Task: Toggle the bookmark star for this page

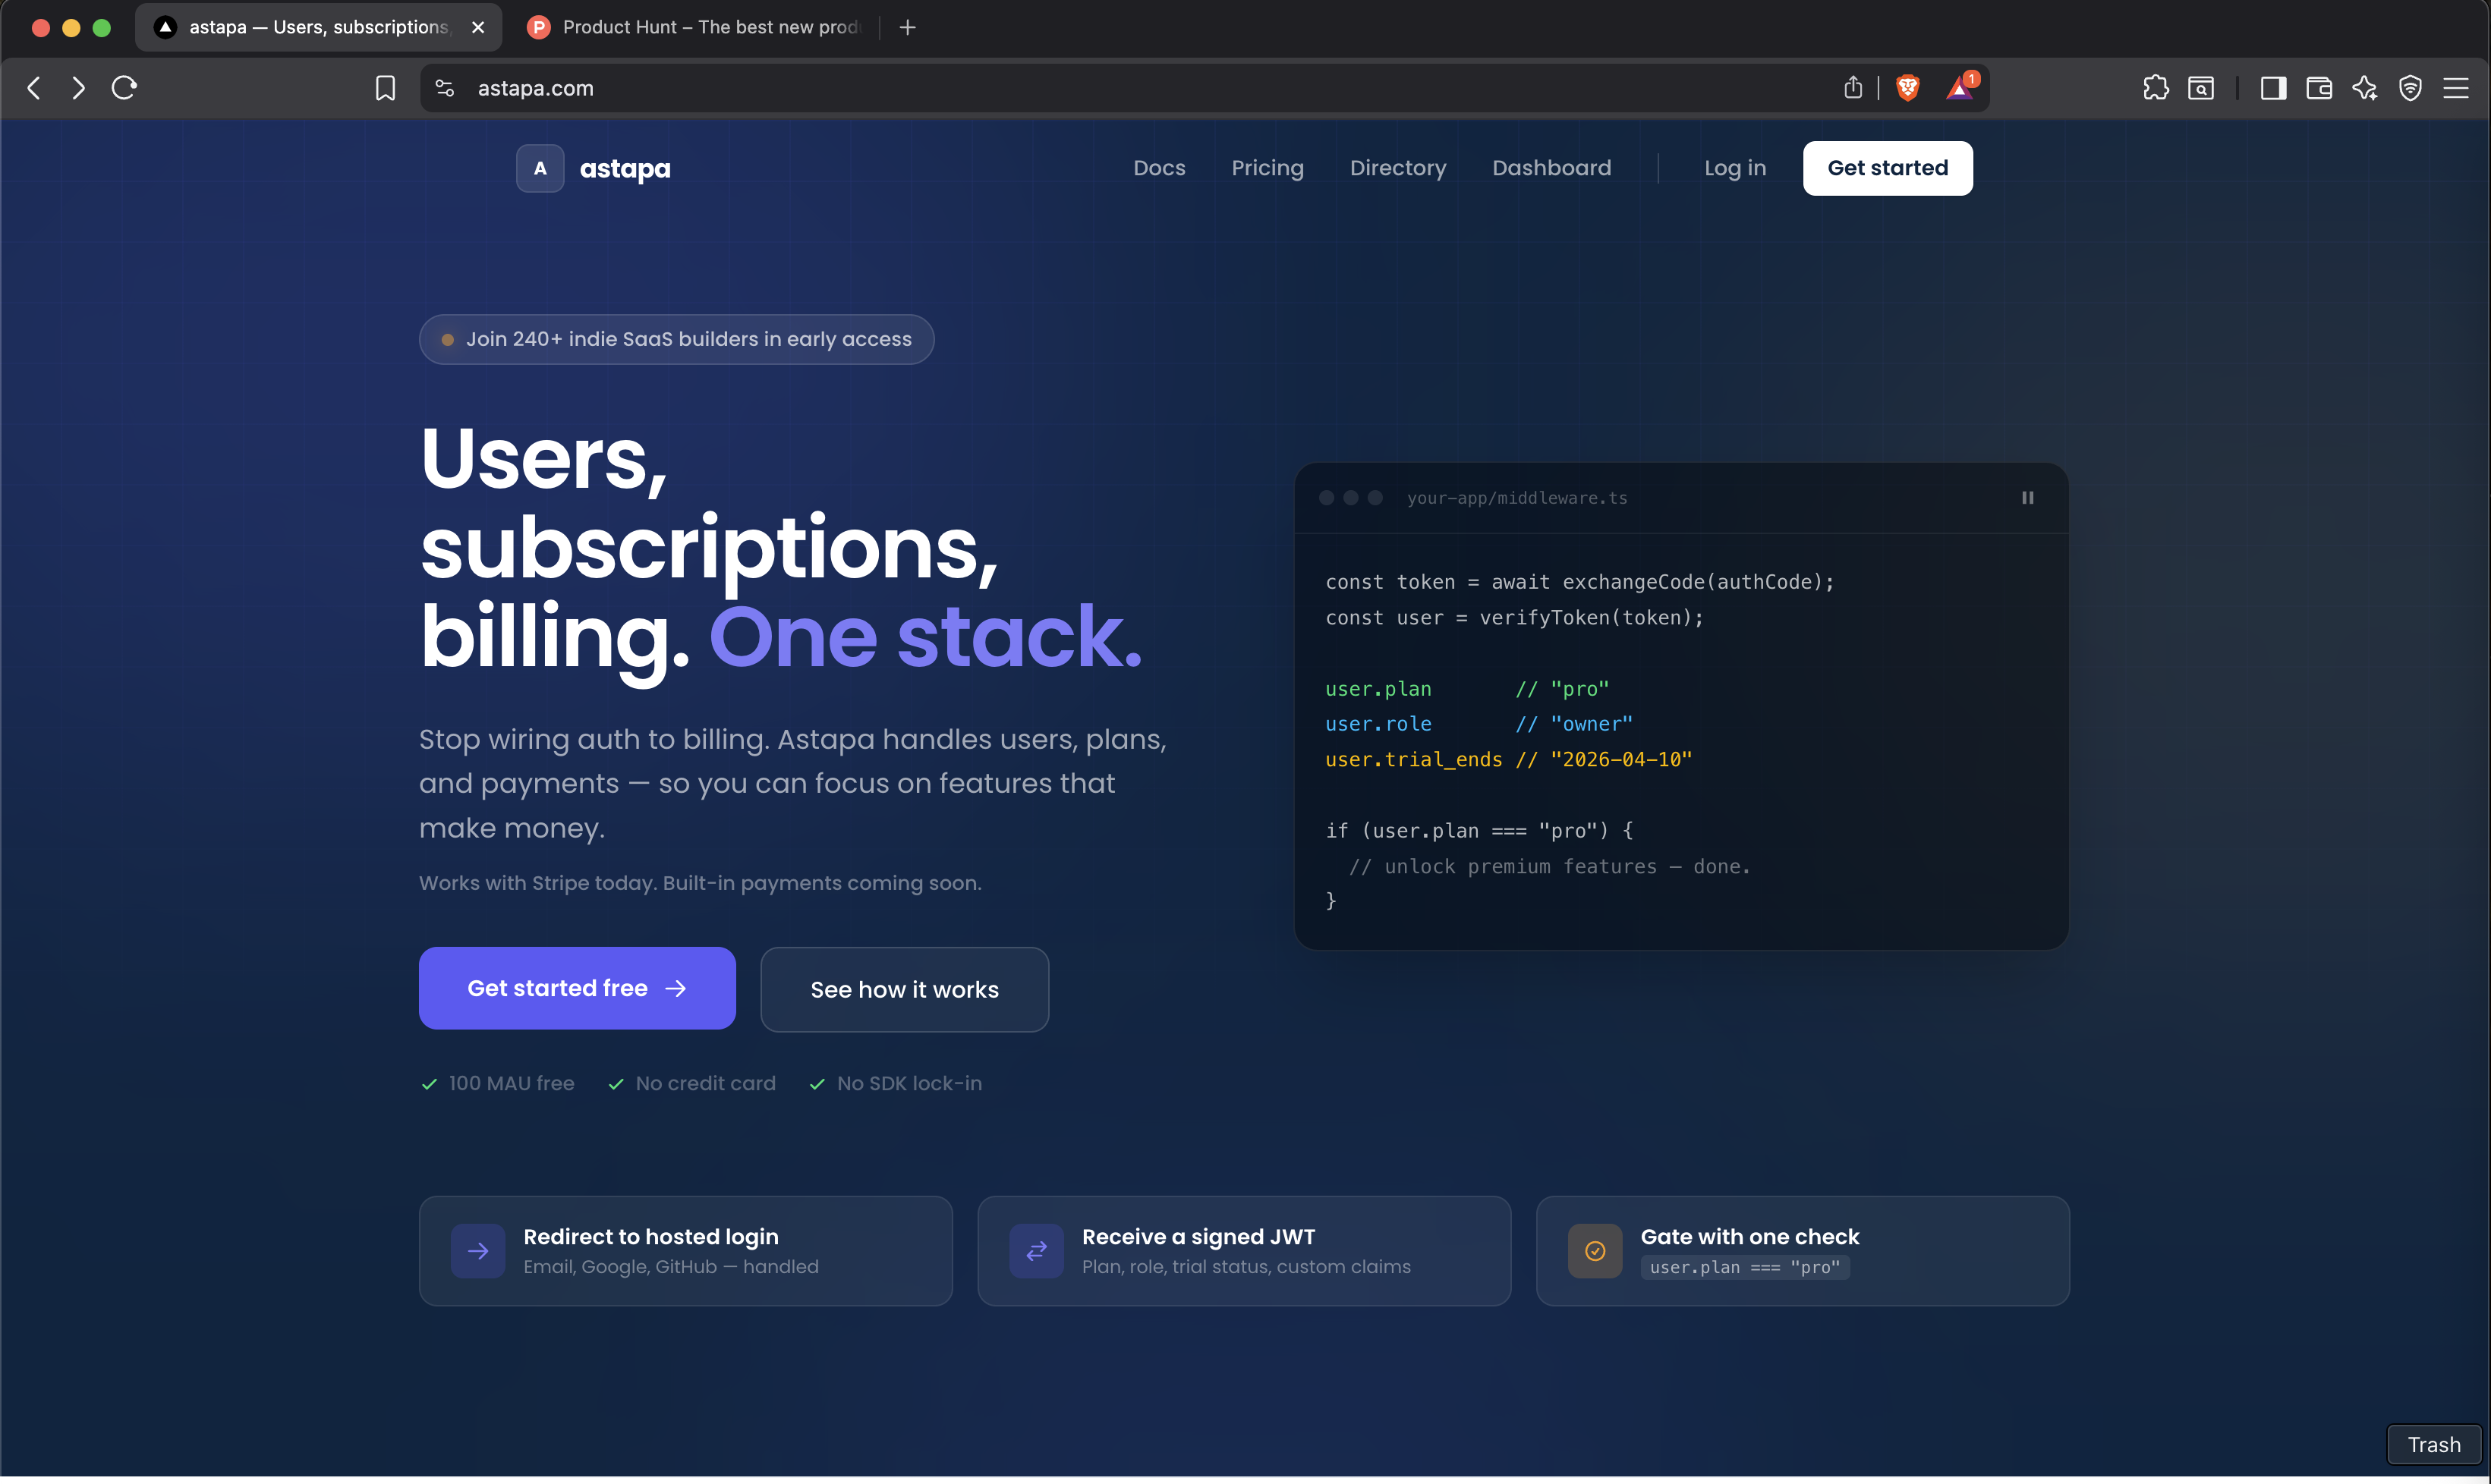Action: coord(385,88)
